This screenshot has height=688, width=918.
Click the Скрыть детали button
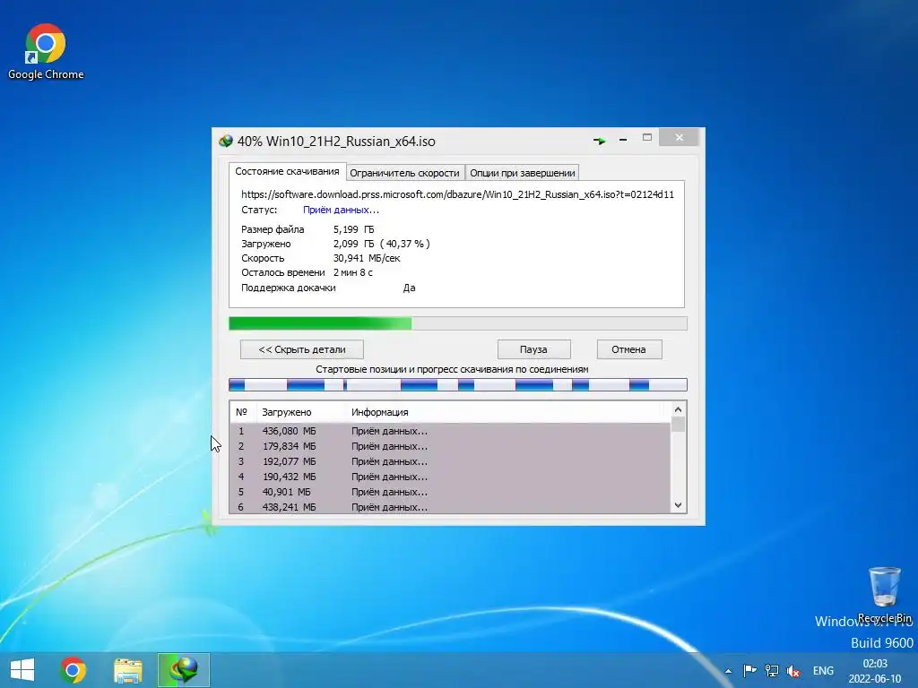pyautogui.click(x=302, y=349)
